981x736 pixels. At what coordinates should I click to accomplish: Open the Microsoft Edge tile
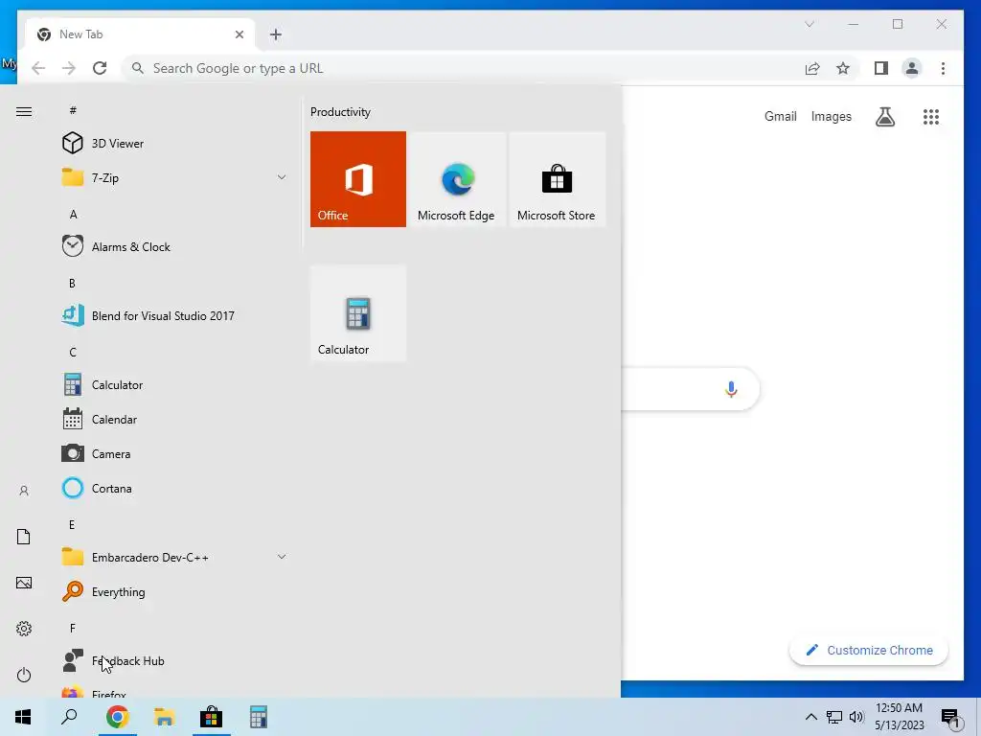pos(457,179)
